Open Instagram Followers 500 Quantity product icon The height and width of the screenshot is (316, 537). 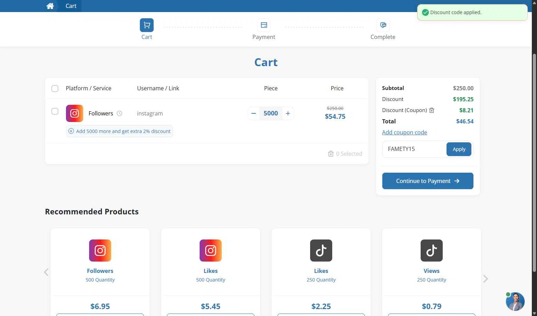pos(100,251)
